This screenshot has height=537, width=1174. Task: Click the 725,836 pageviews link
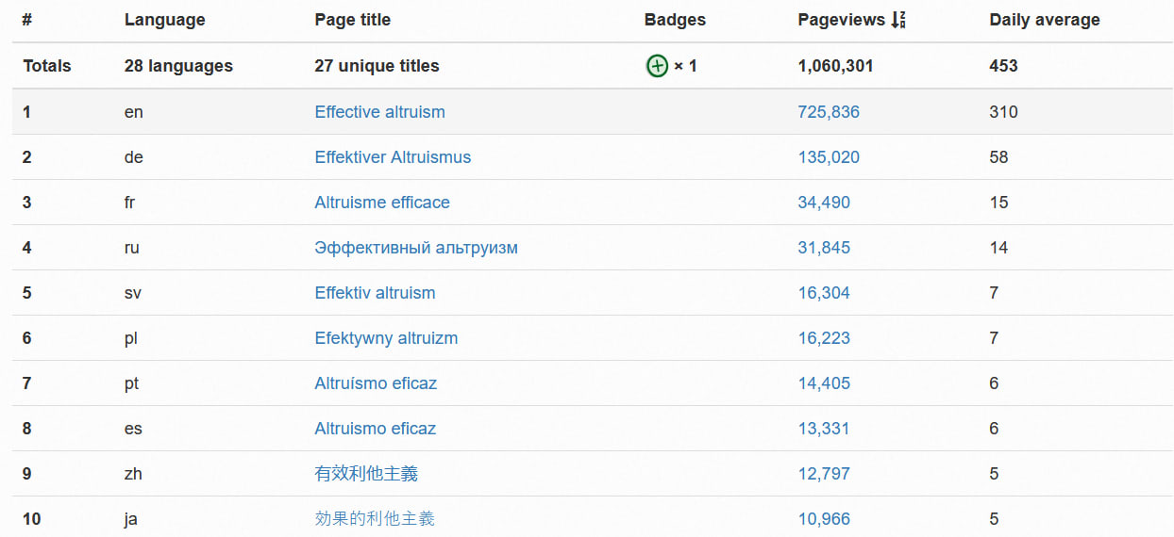point(829,112)
